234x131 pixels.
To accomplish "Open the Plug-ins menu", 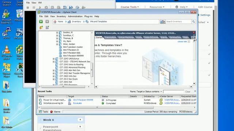I will coord(88,16).
